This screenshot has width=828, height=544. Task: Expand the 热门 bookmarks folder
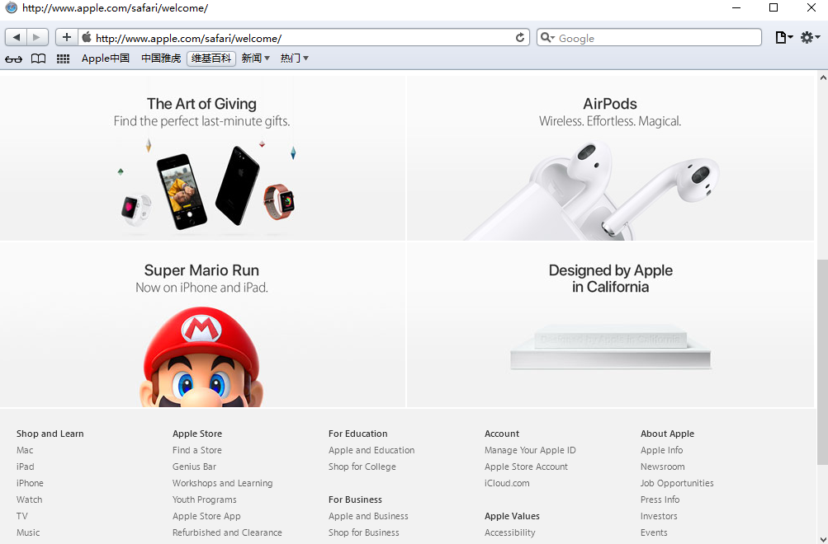click(x=295, y=59)
